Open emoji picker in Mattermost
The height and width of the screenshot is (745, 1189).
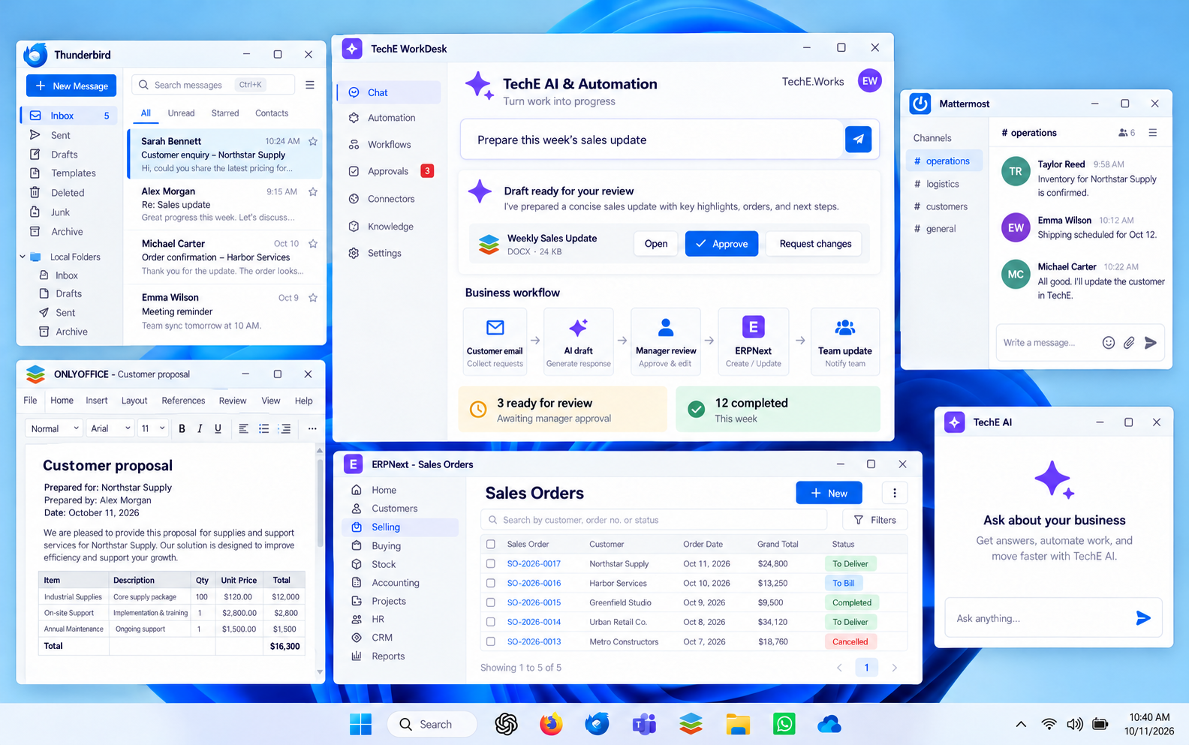1108,343
